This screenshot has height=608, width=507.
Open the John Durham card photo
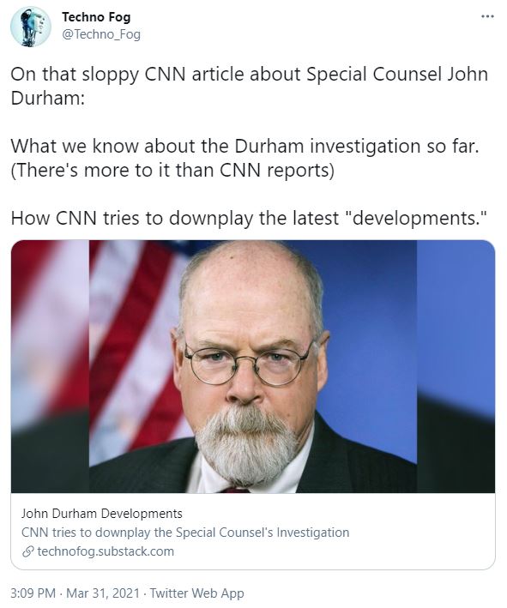[253, 366]
